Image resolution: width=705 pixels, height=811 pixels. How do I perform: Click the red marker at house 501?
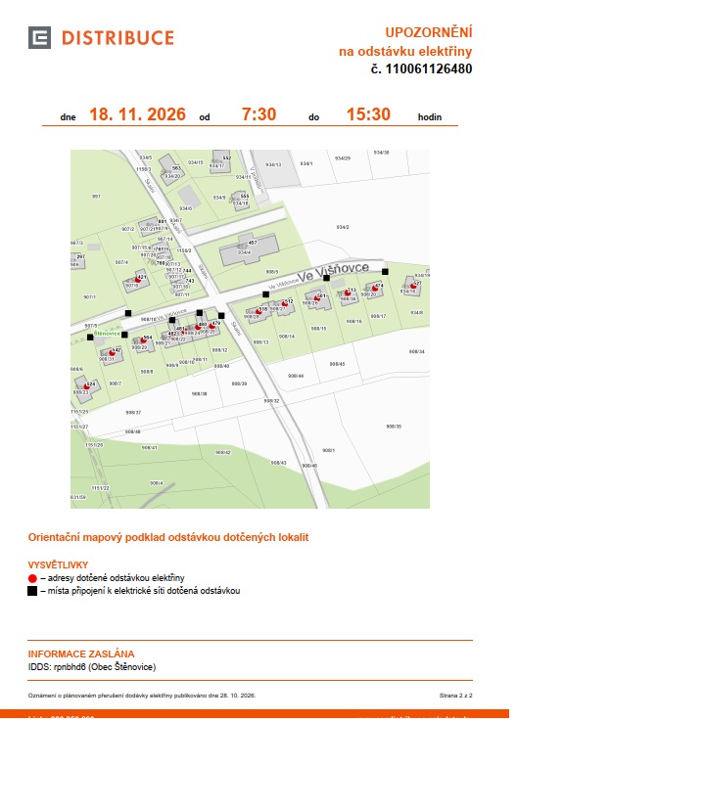coord(317,298)
